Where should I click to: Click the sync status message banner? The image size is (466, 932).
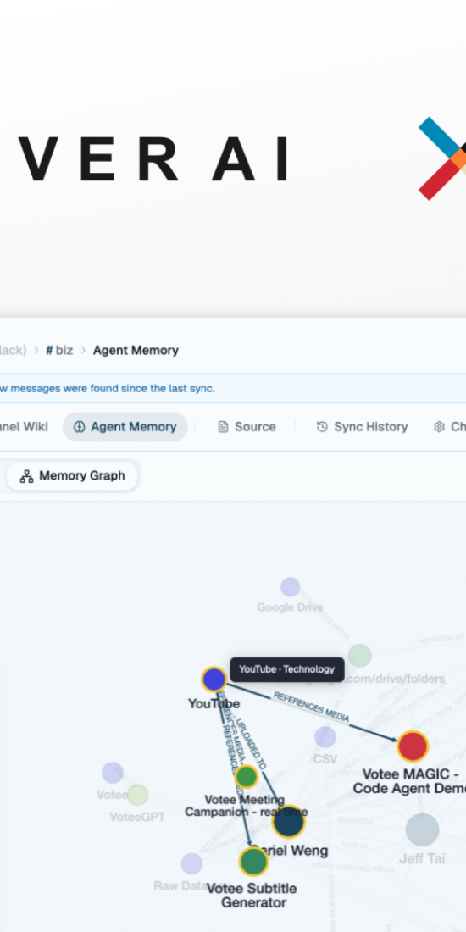click(x=233, y=389)
